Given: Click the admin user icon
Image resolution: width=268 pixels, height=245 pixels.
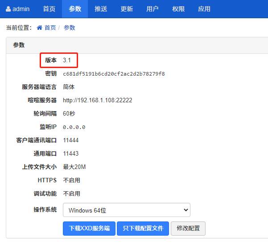Looking at the screenshot, I should point(8,9).
